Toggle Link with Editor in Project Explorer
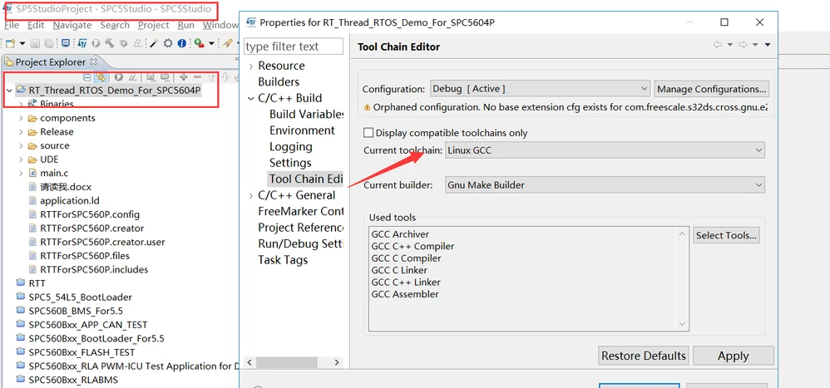Screen dimensions: 830x388 (101, 77)
